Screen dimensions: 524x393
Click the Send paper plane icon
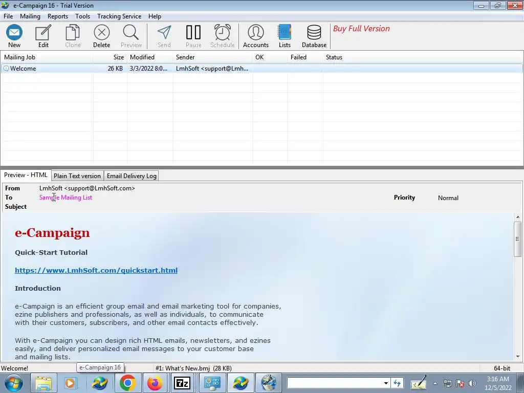coord(164,36)
